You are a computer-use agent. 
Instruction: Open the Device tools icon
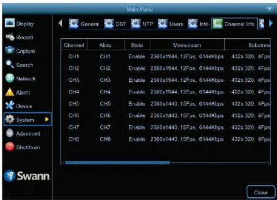point(10,105)
